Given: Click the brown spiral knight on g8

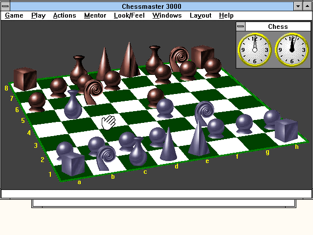Looking at the screenshot, I should point(179,59).
